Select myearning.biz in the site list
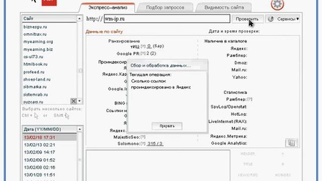The height and width of the screenshot is (181, 322). (38, 49)
